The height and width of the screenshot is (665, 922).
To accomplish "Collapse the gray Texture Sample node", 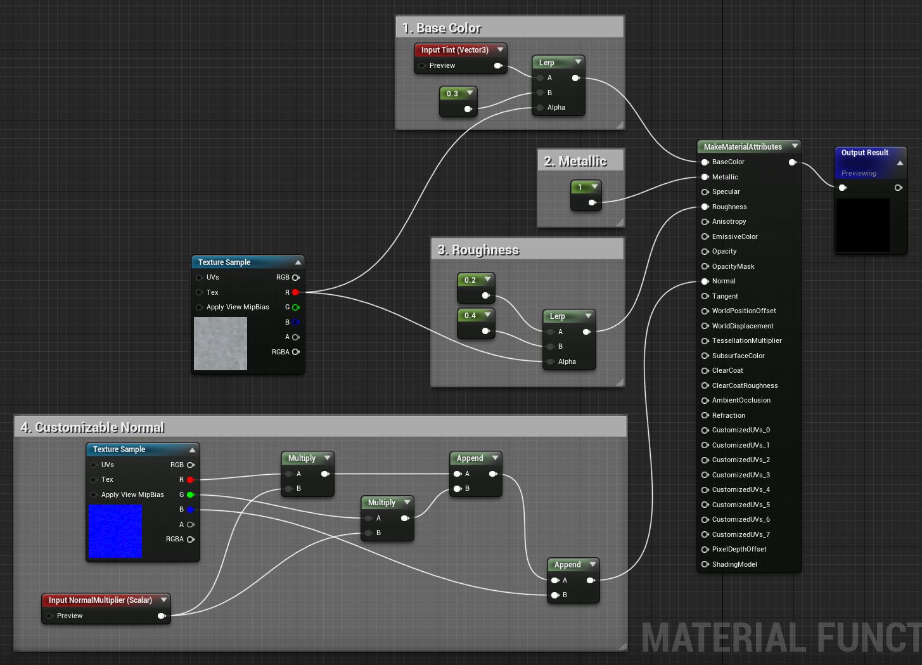I will (x=298, y=262).
